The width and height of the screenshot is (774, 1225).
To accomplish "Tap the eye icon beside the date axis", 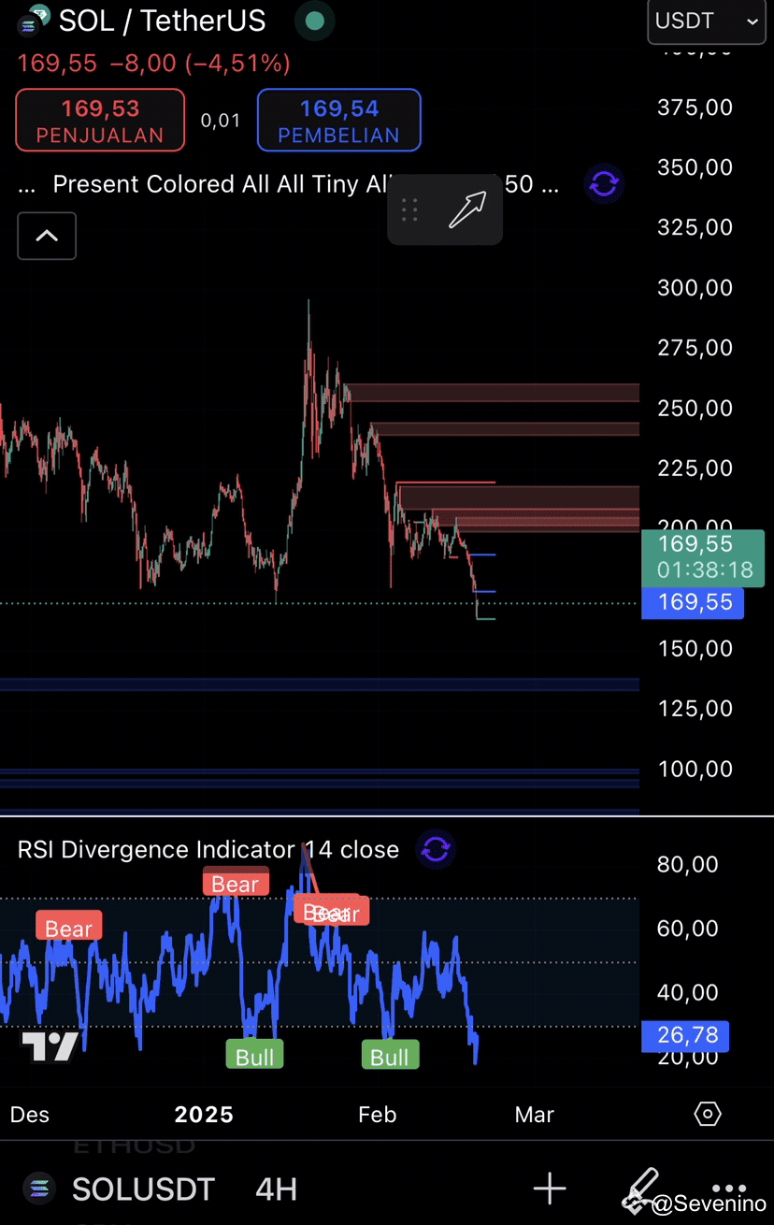I will point(708,1114).
